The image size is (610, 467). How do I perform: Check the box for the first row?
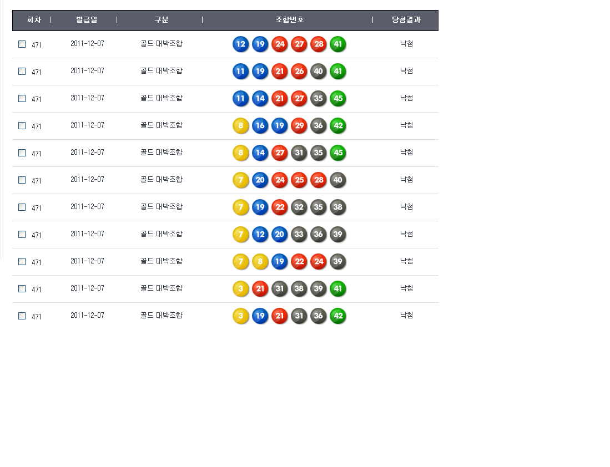[x=22, y=44]
